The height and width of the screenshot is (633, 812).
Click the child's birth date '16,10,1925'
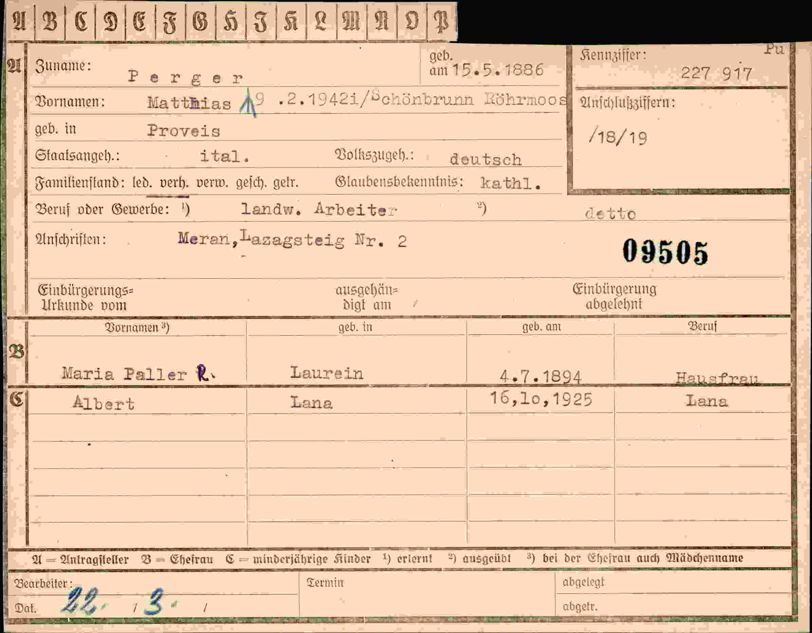point(541,399)
